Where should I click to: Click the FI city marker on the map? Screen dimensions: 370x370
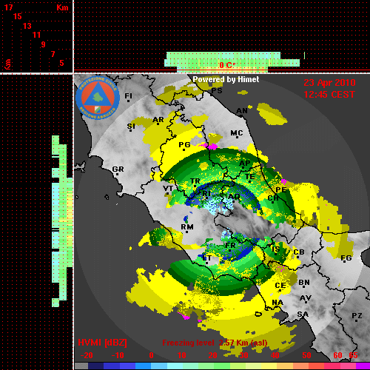[x=128, y=101]
